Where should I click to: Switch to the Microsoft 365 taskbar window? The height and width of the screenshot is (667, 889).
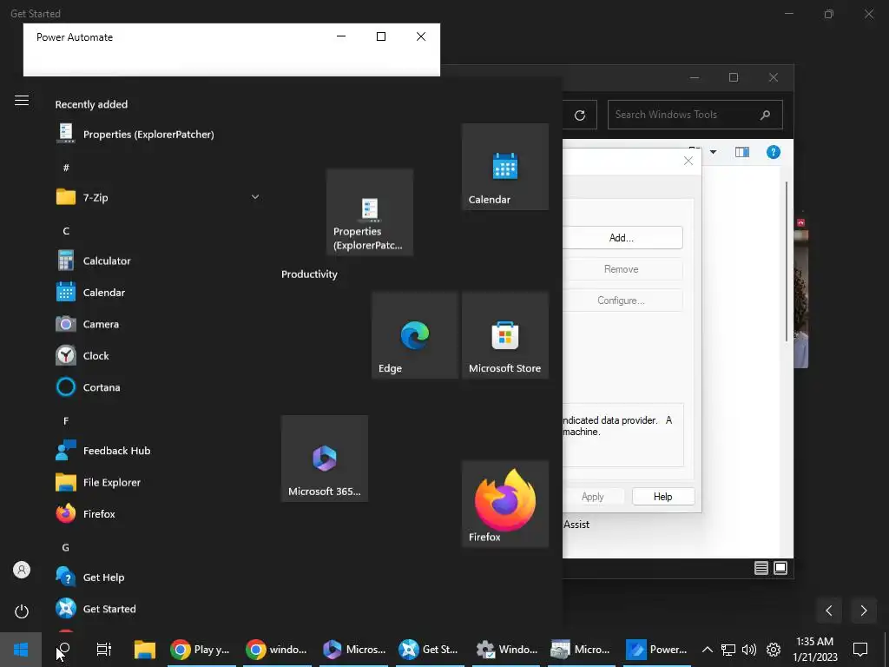(x=354, y=650)
